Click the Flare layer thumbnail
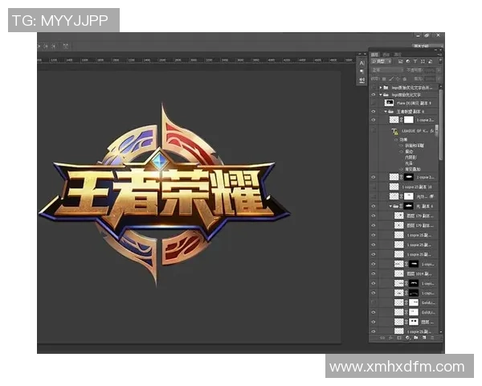 click(x=389, y=103)
